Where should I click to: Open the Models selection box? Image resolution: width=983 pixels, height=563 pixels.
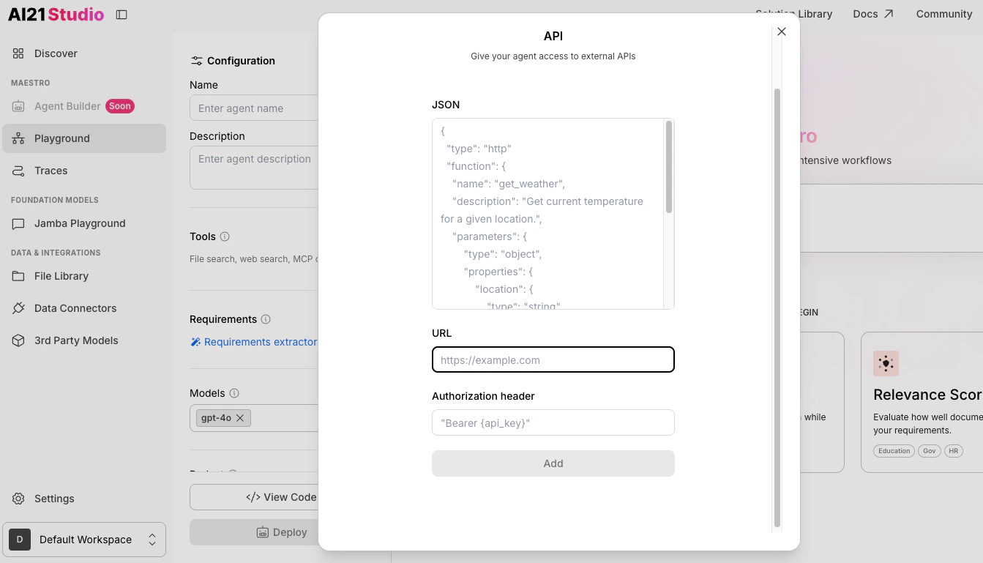(x=254, y=418)
